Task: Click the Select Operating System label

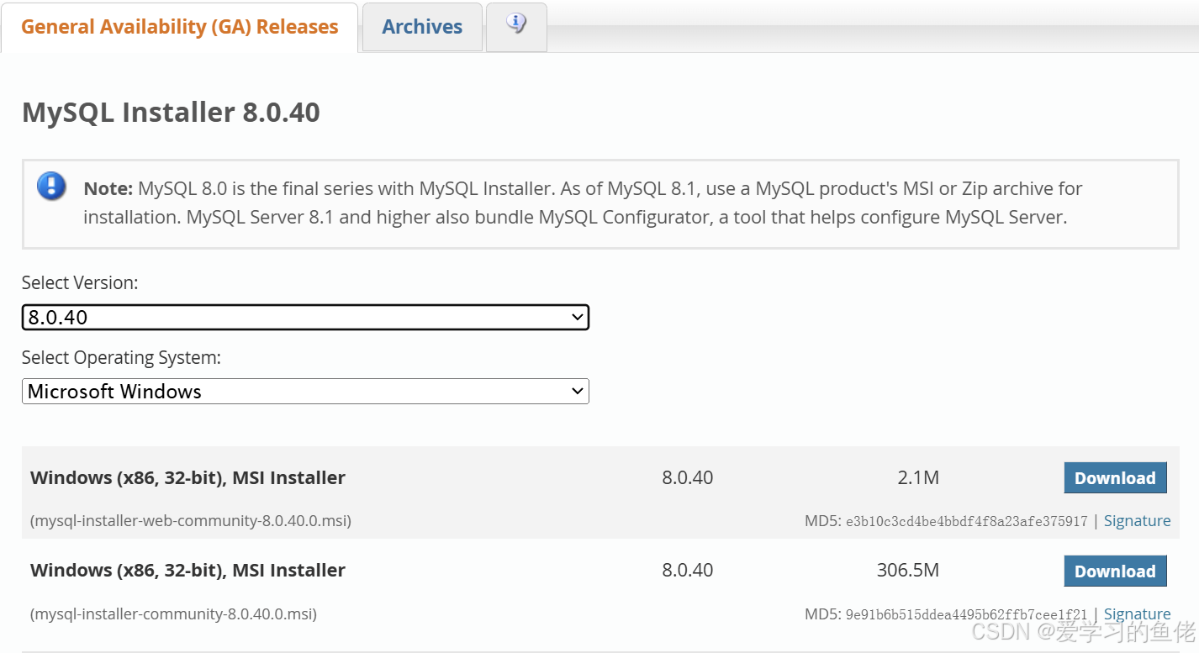Action: 121,358
